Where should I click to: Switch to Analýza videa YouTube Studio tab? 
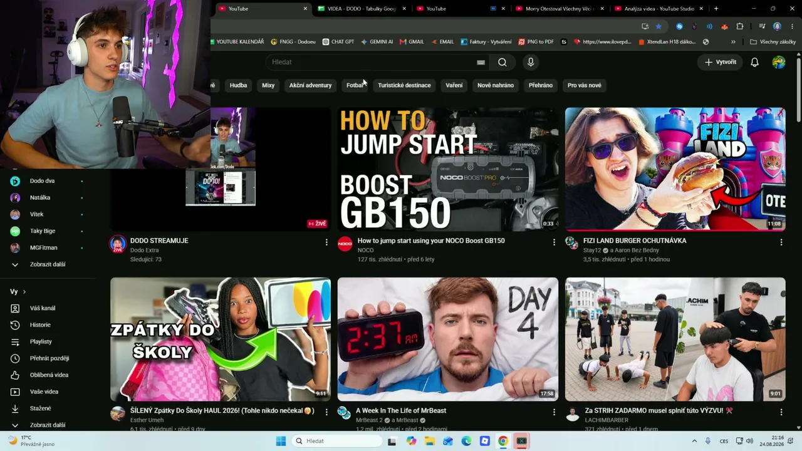pos(658,9)
